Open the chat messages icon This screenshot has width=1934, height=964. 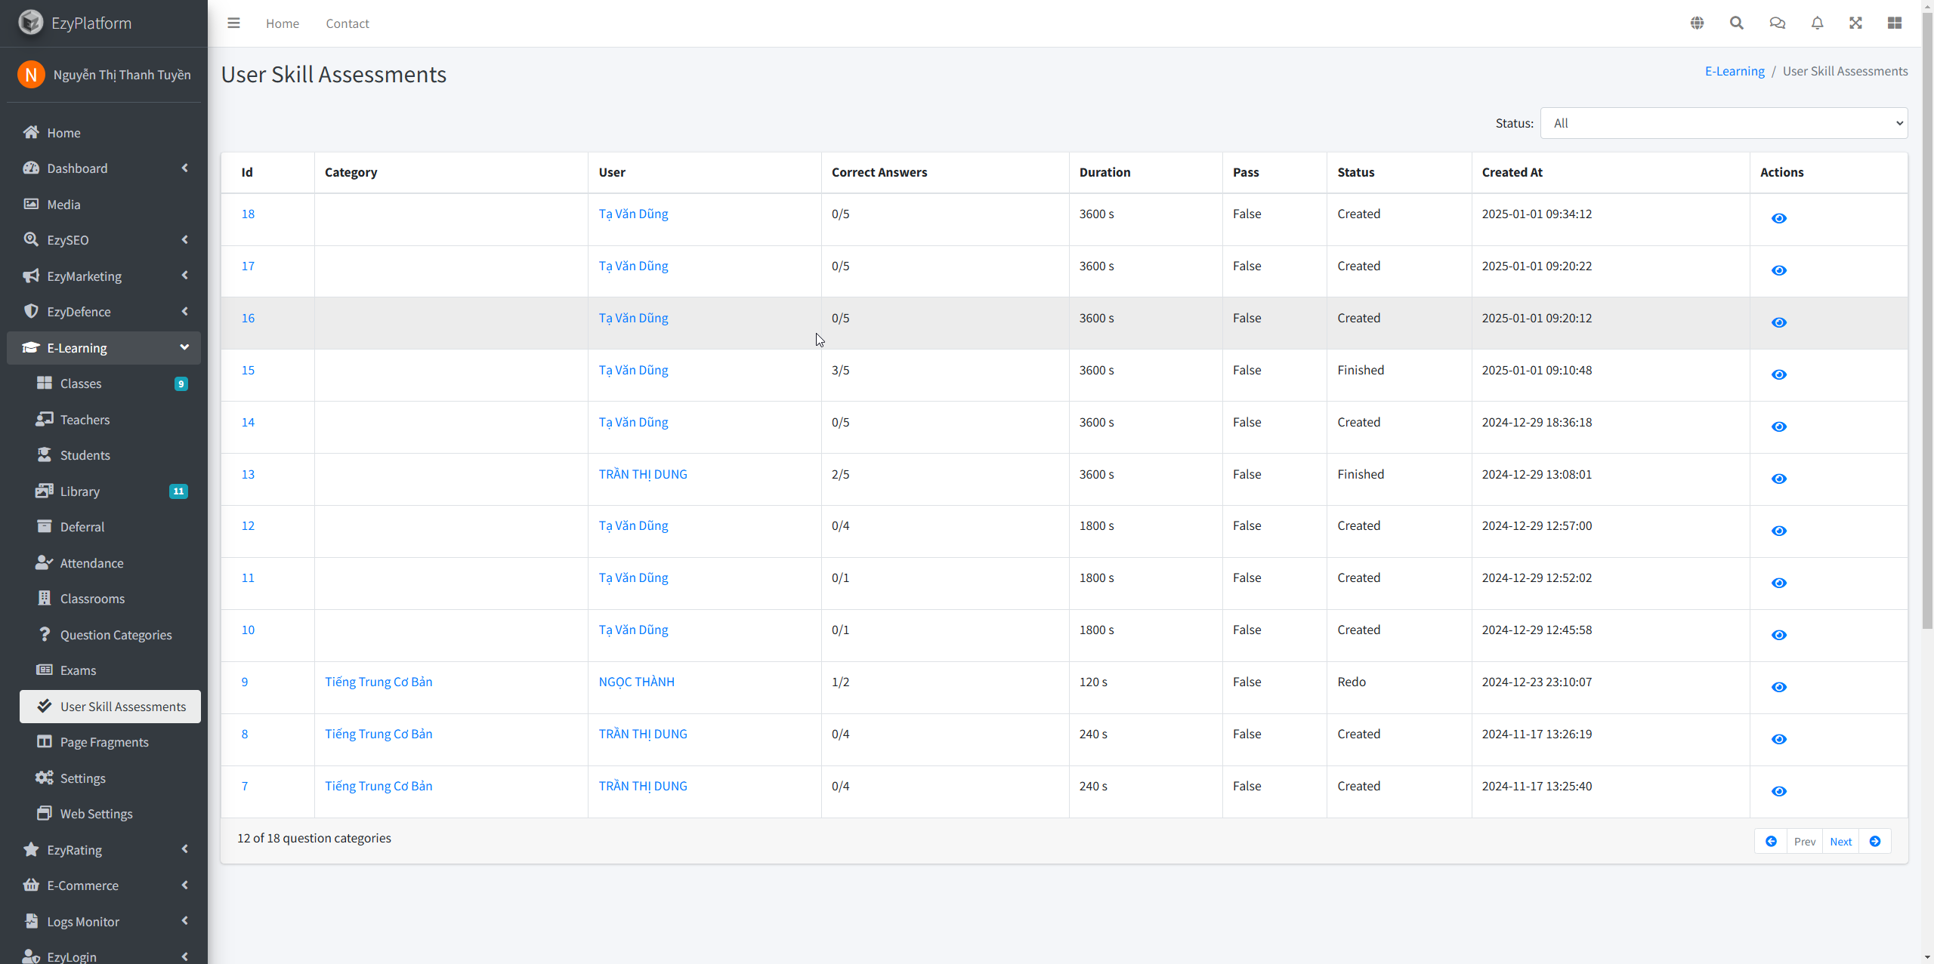point(1777,23)
